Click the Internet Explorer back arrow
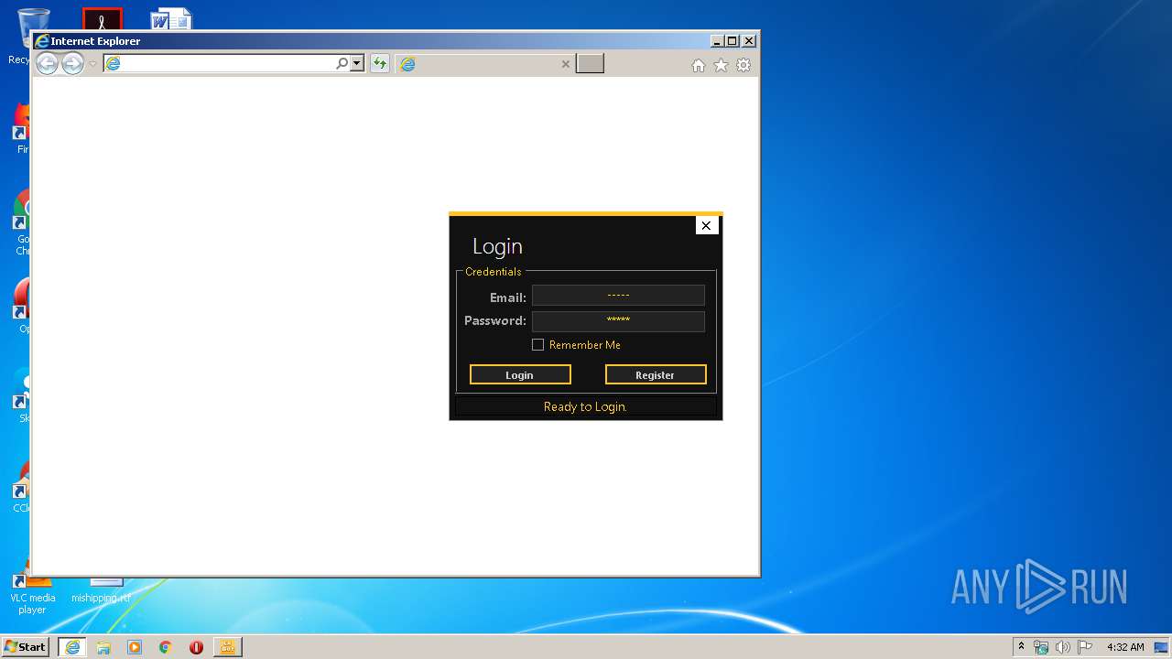The width and height of the screenshot is (1172, 659). point(47,63)
